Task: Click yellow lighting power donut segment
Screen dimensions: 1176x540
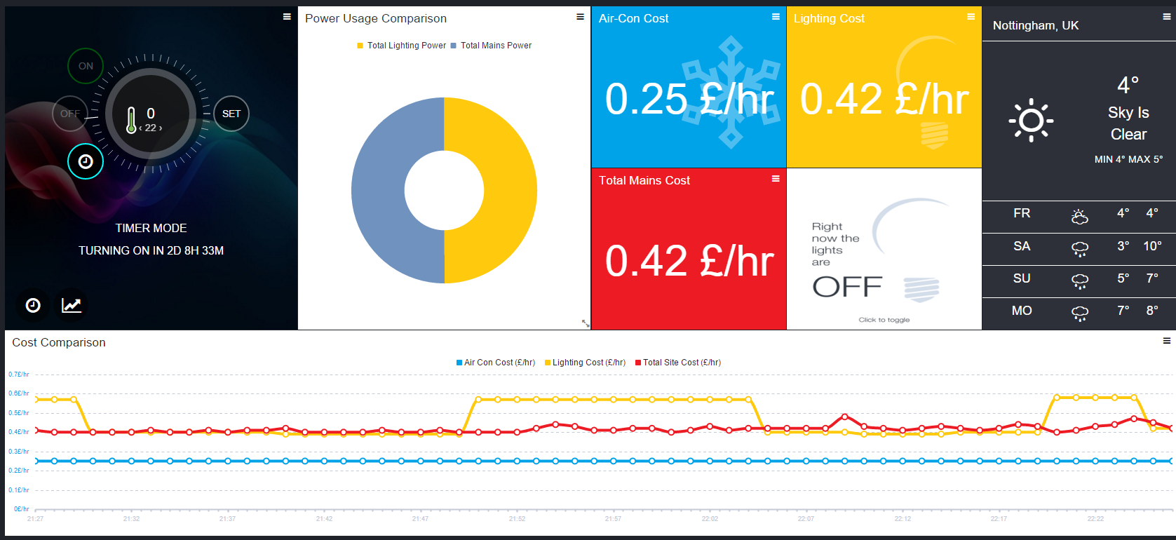Action: point(511,190)
